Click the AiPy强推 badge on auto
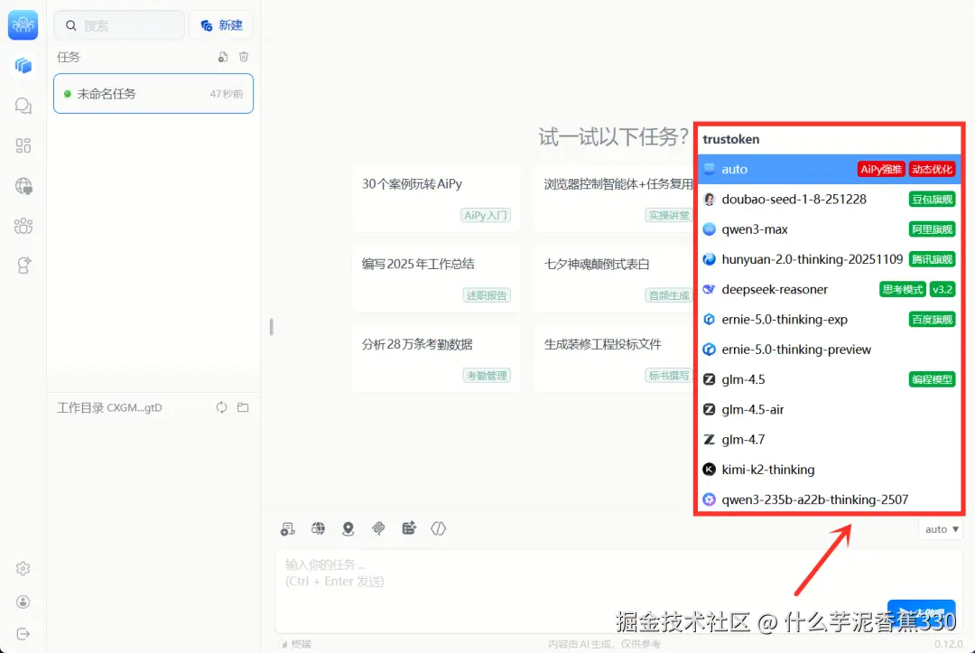 (881, 169)
